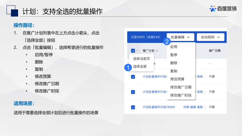Image resolution: width=242 pixels, height=136 pixels.
Task: Select 修改推广时段 from the batch edit dropdown menu
Action: pyautogui.click(x=181, y=95)
